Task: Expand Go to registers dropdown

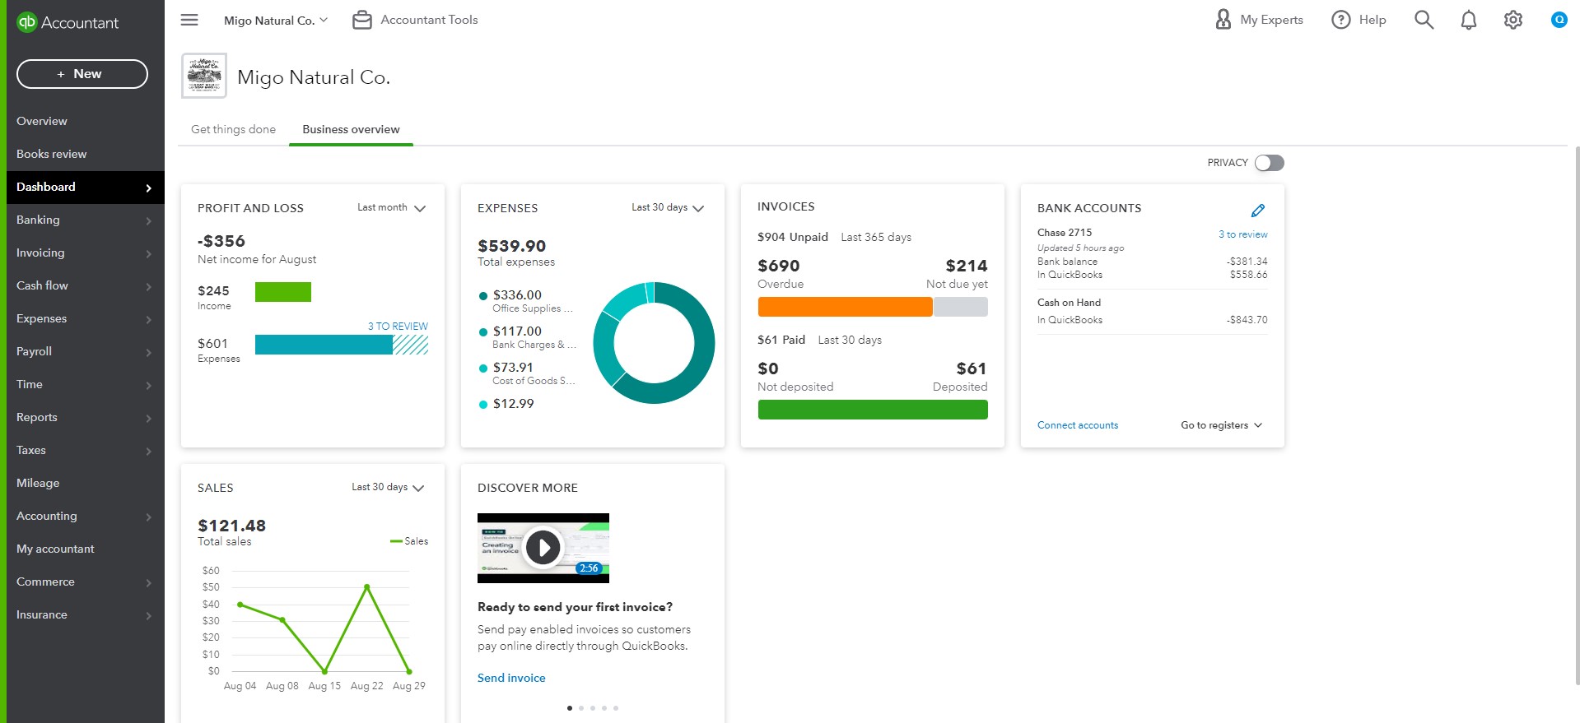Action: [1221, 425]
